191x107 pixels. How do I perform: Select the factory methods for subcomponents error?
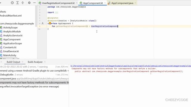tap(34, 83)
